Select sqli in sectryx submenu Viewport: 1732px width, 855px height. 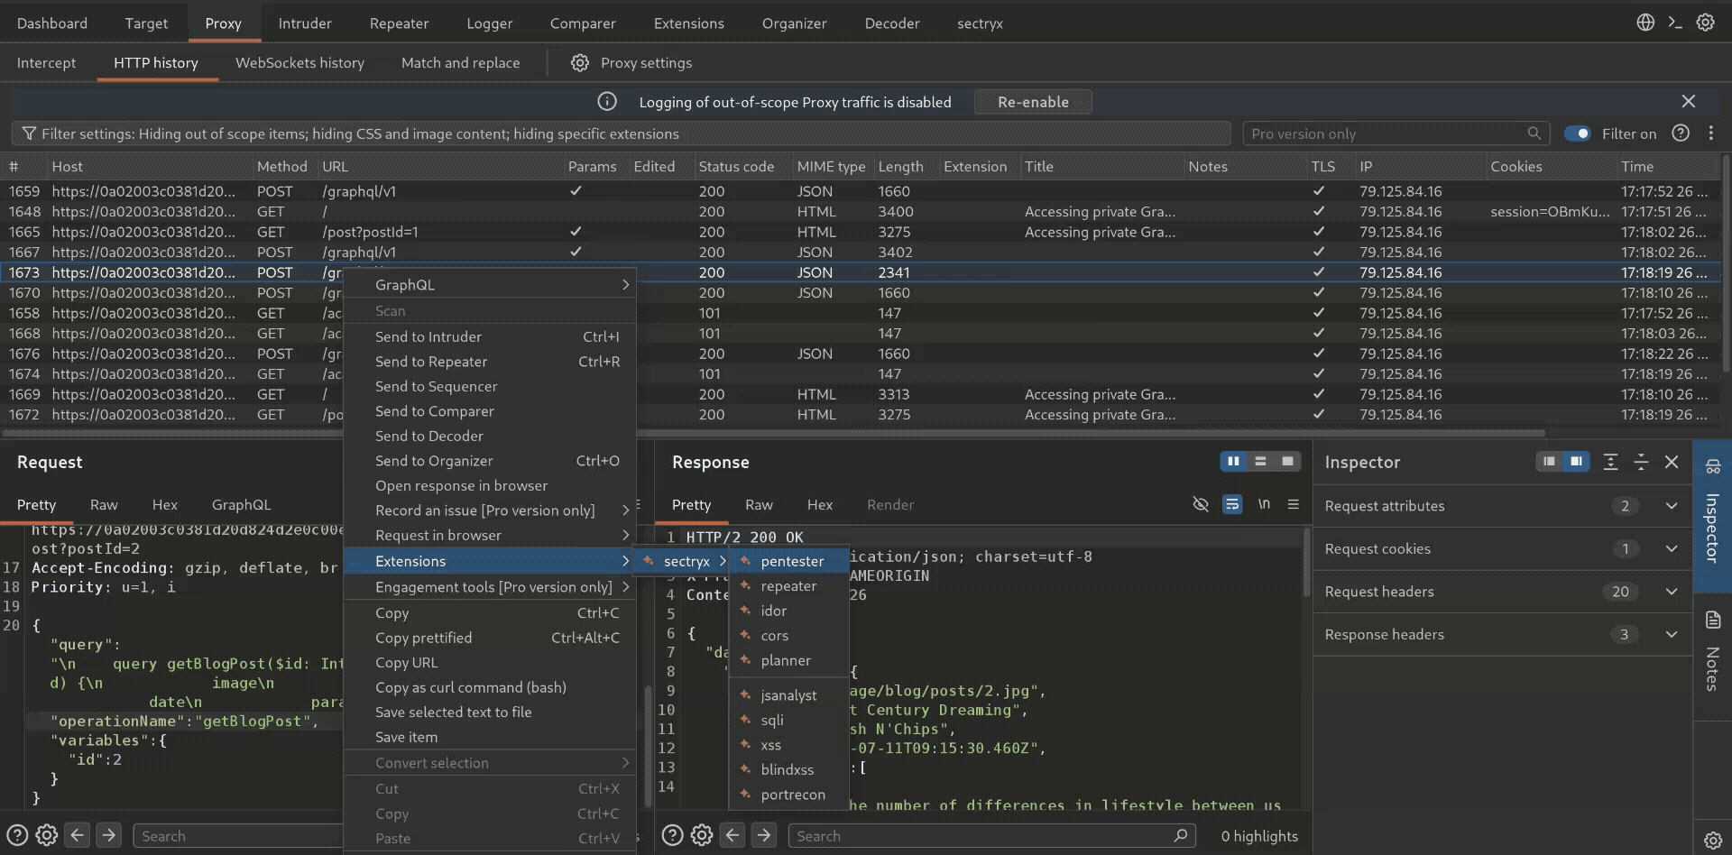click(789, 720)
